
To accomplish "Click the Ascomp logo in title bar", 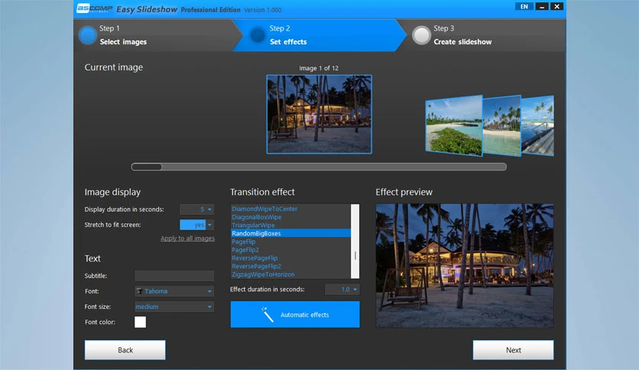I will (x=94, y=8).
